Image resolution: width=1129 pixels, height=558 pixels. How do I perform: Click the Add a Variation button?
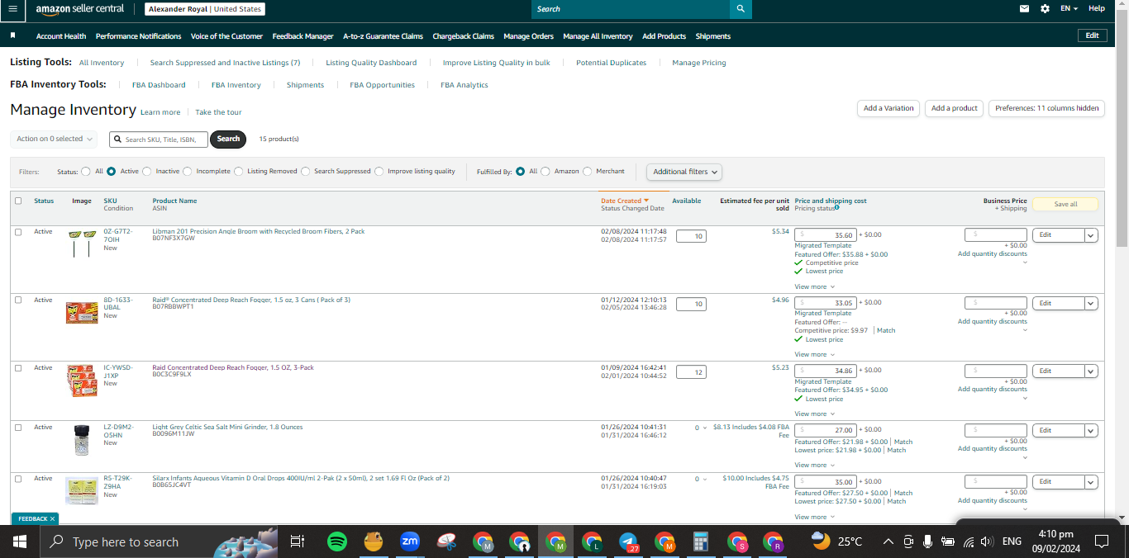pyautogui.click(x=888, y=108)
